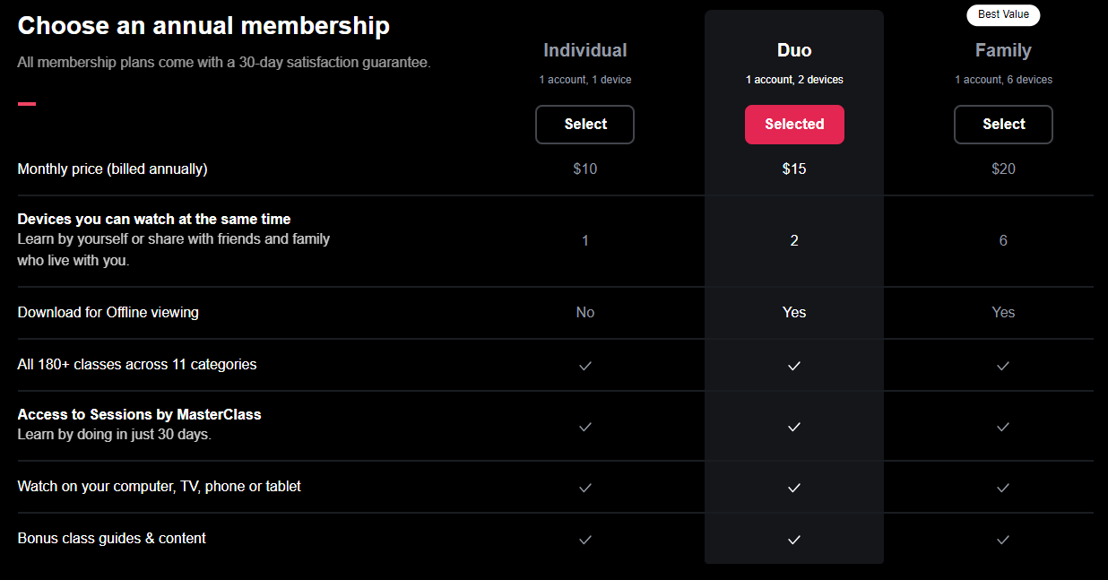This screenshot has width=1108, height=580.
Task: Click Family checkmark for Sessions access
Action: click(1003, 427)
